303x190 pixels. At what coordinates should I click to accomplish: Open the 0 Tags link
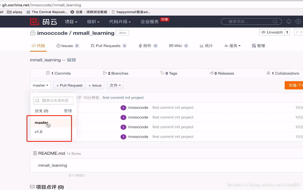point(169,73)
